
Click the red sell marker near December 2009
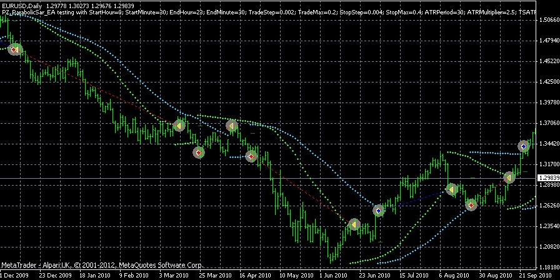[16, 50]
